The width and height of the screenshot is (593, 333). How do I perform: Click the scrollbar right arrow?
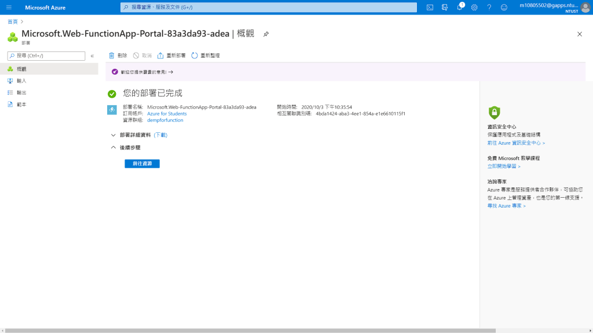point(590,331)
